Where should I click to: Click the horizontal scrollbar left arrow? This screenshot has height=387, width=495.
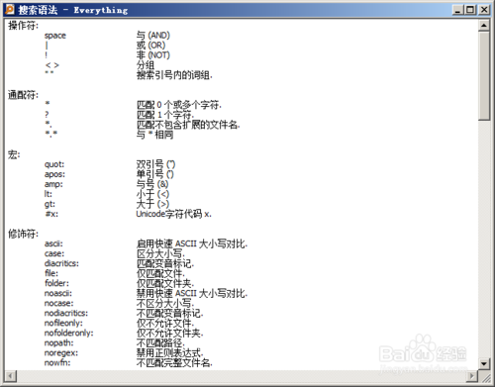[10, 376]
